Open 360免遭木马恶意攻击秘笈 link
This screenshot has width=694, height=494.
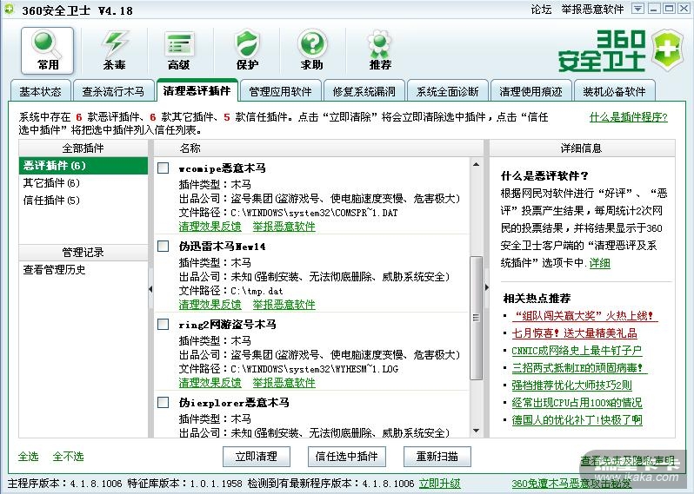(x=571, y=484)
